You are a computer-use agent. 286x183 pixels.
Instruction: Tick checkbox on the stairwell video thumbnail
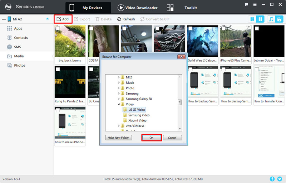coord(124,29)
